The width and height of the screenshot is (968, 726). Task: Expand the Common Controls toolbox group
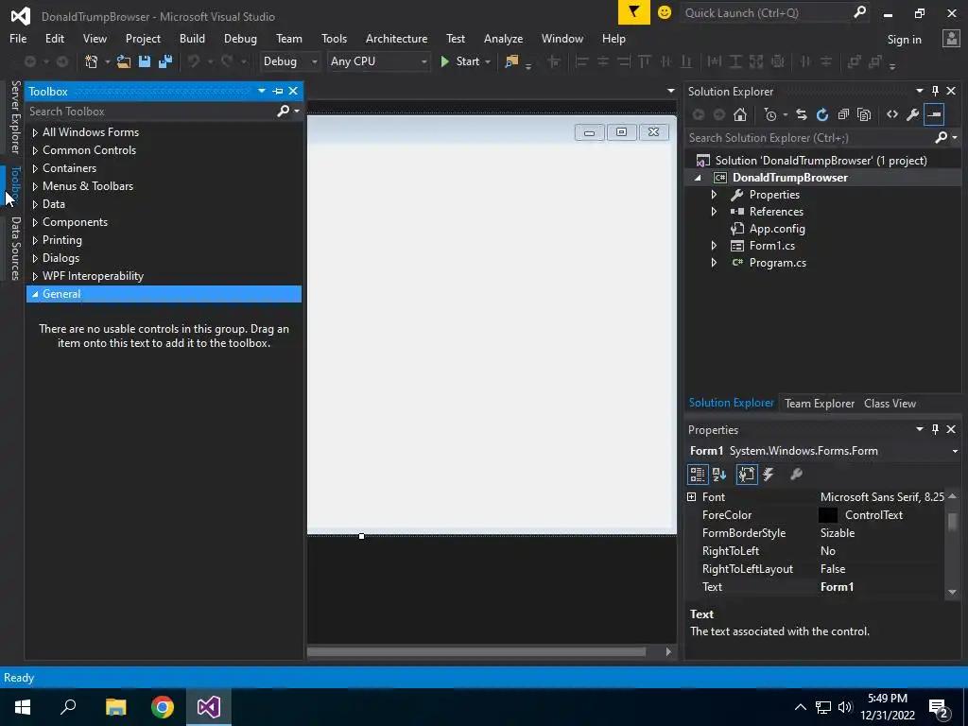click(x=35, y=150)
